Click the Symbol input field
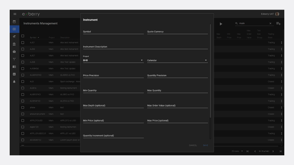 pyautogui.click(x=113, y=32)
